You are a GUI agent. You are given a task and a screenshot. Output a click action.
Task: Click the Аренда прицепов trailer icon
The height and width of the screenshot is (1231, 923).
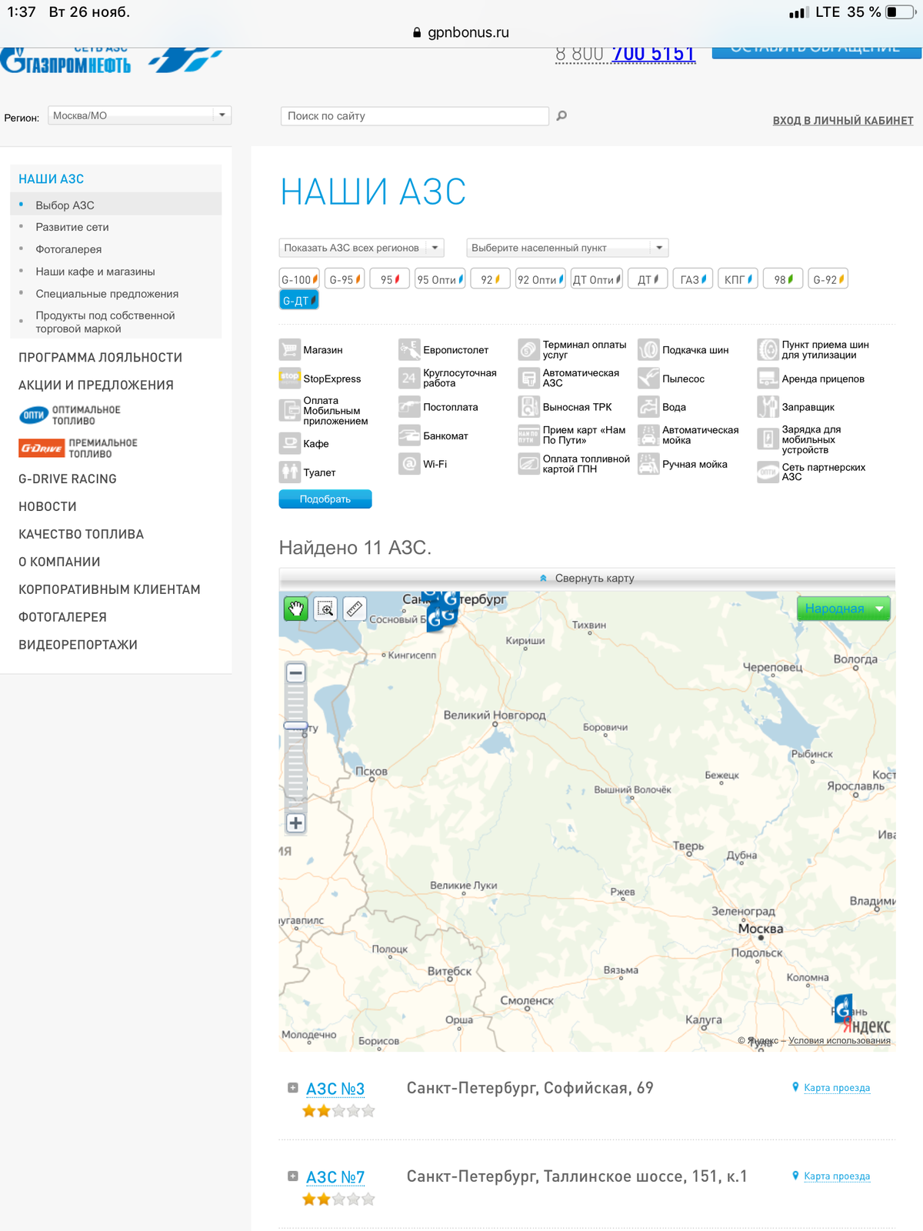(x=768, y=379)
